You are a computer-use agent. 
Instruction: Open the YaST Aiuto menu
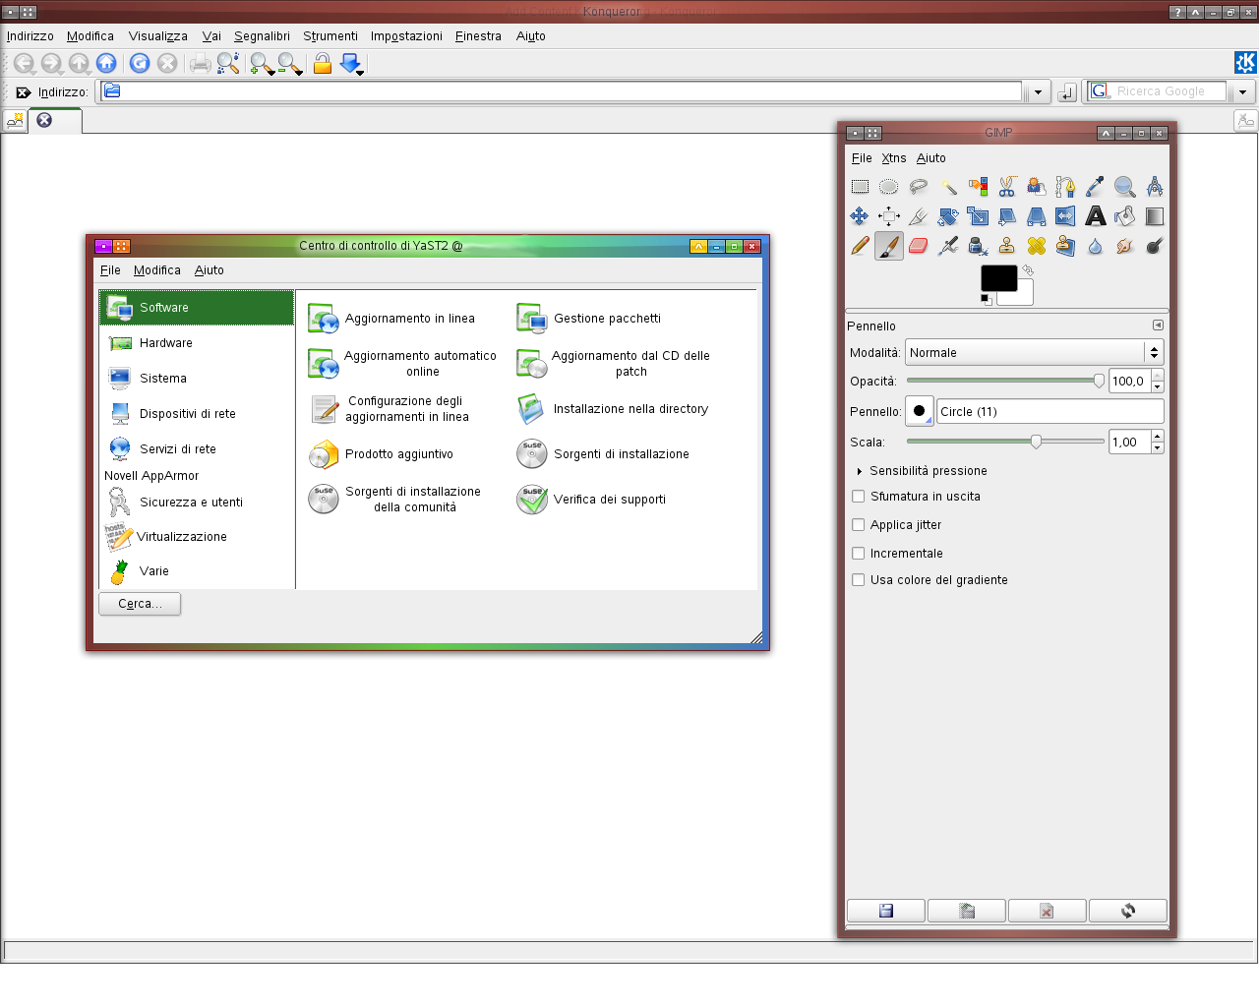[209, 270]
